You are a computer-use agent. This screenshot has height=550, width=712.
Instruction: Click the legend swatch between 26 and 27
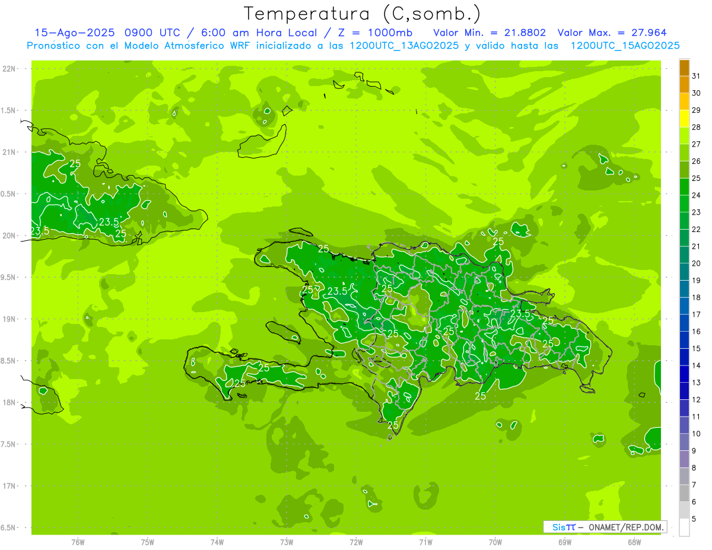tap(684, 153)
